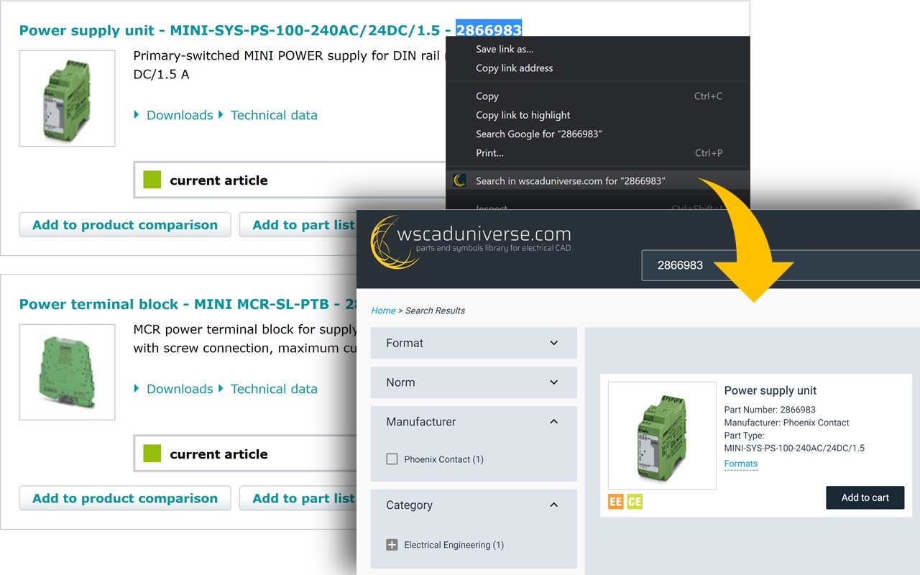
Task: Click the Technical data arrow for power supply unit
Action: point(221,115)
